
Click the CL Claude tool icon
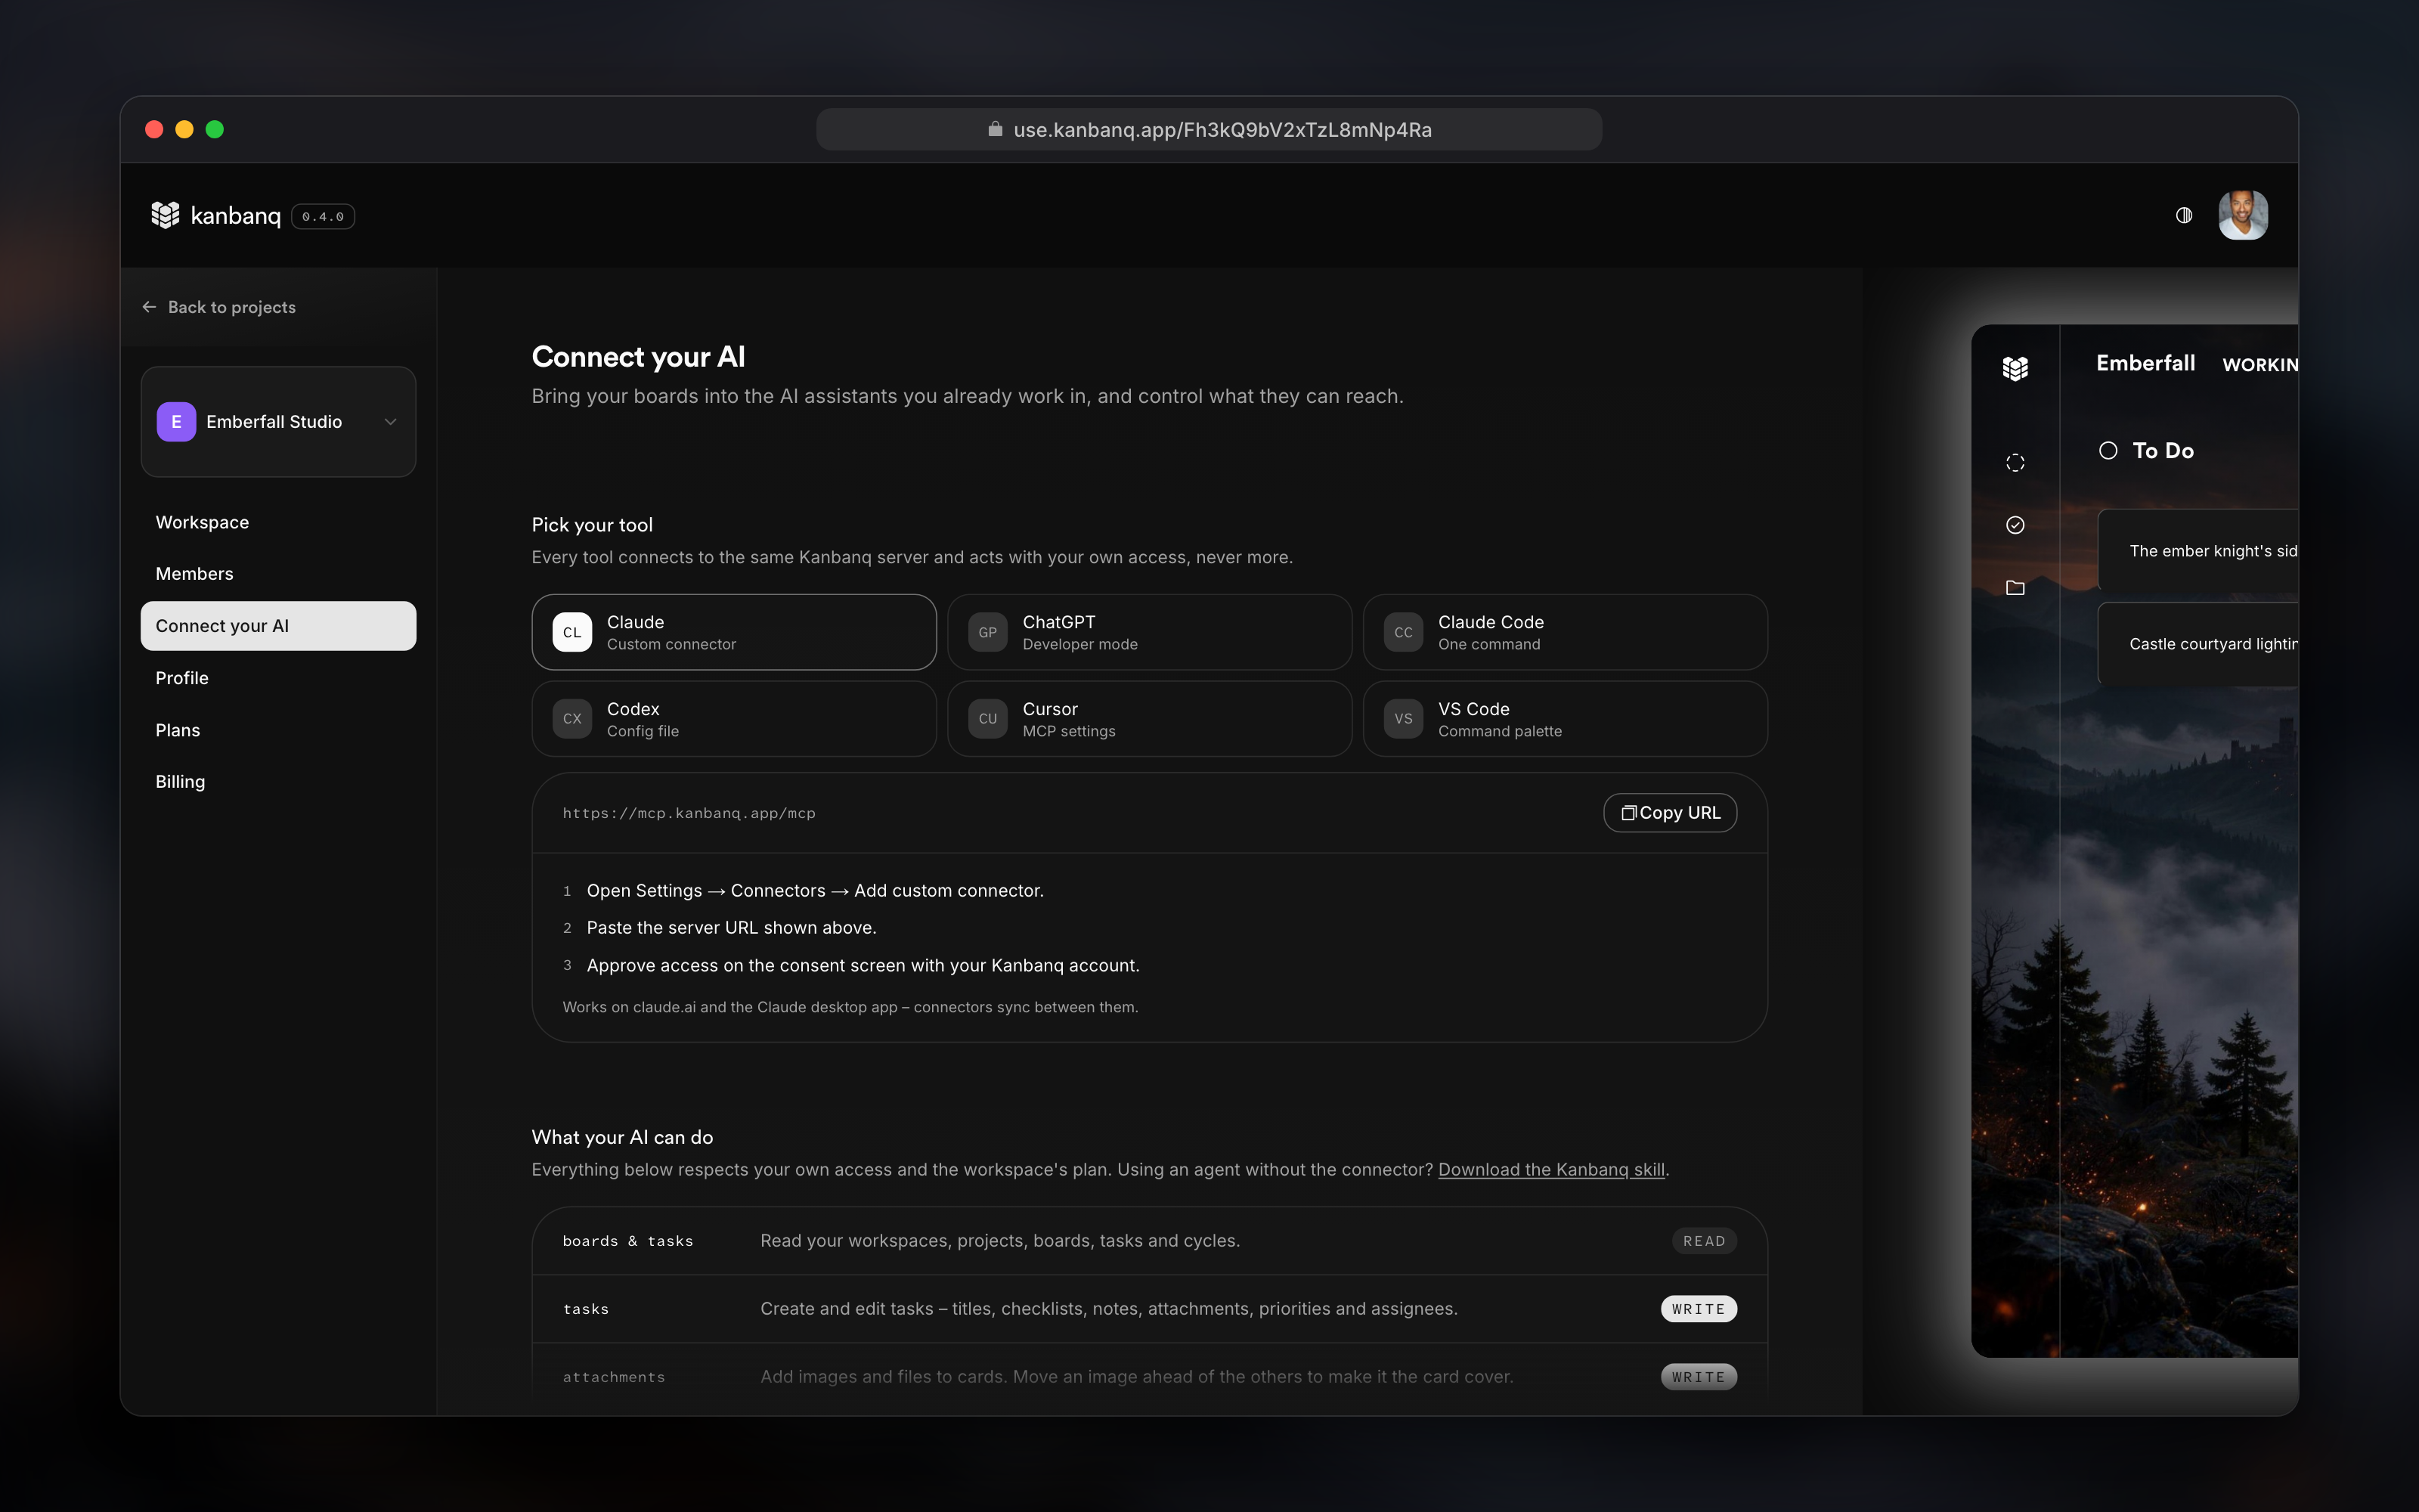[571, 632]
